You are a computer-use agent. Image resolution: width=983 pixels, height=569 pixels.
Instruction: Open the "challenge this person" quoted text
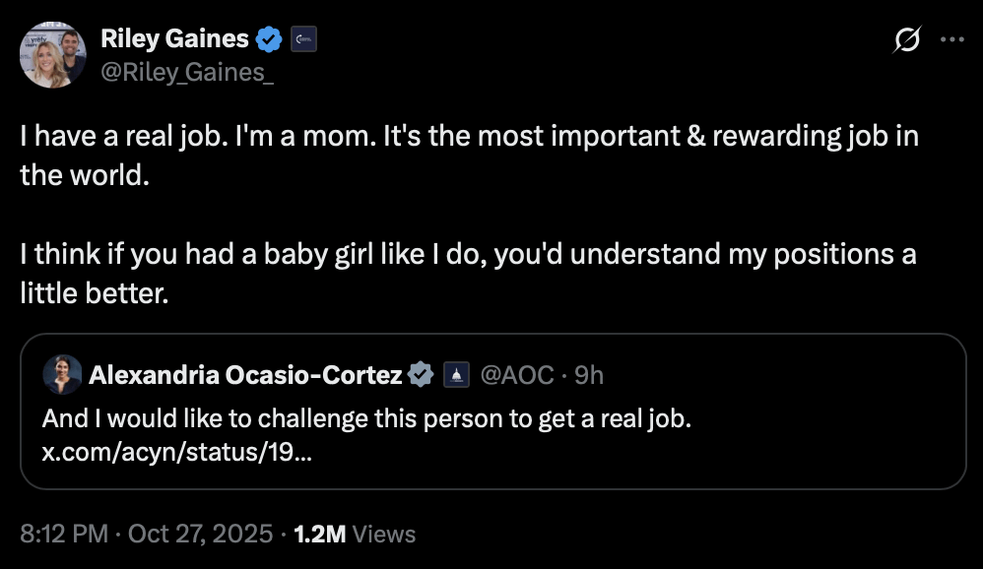click(366, 418)
